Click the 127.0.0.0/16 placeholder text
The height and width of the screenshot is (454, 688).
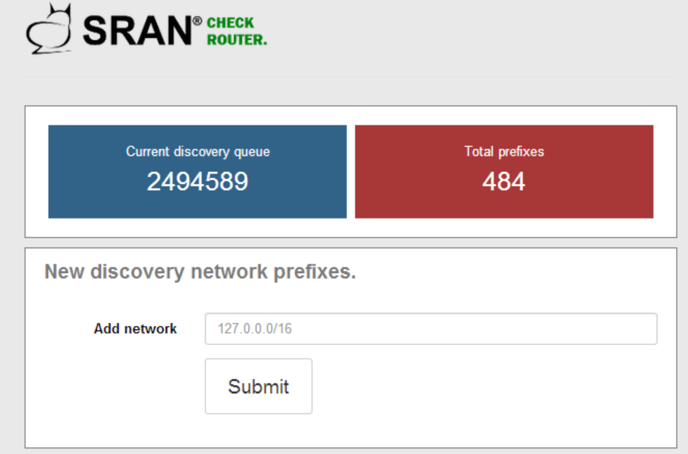click(x=255, y=328)
